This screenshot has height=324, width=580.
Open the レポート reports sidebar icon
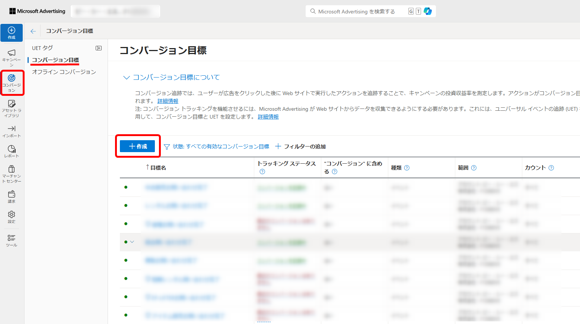point(12,151)
